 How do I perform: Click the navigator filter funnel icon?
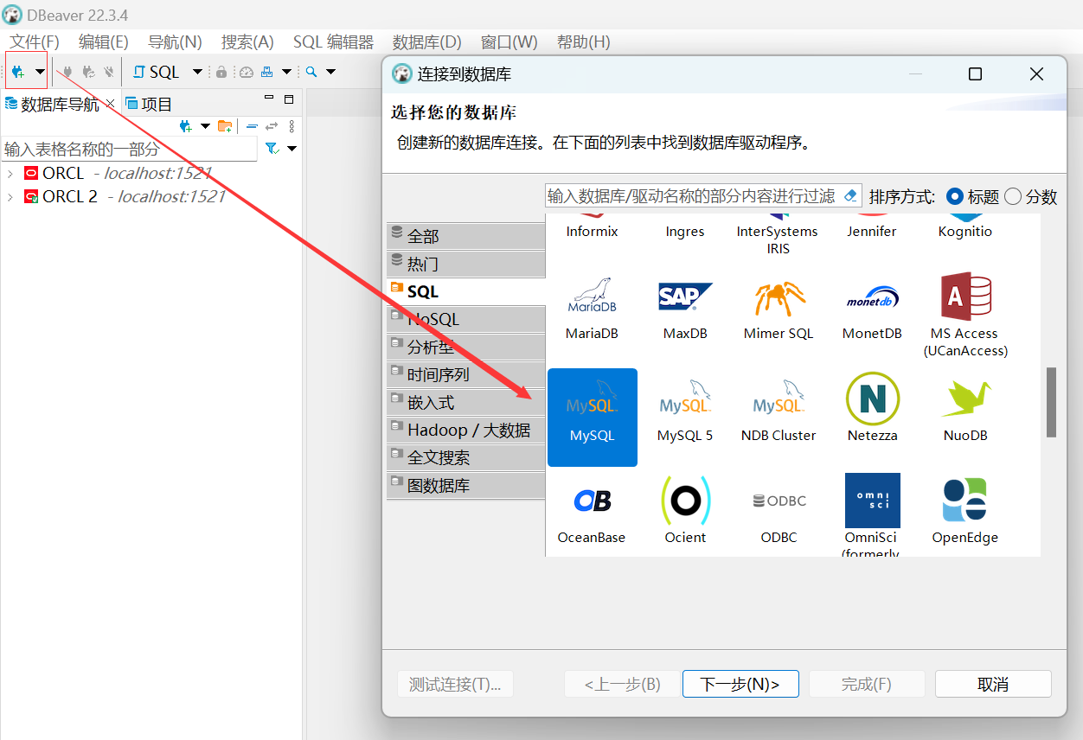coord(272,149)
